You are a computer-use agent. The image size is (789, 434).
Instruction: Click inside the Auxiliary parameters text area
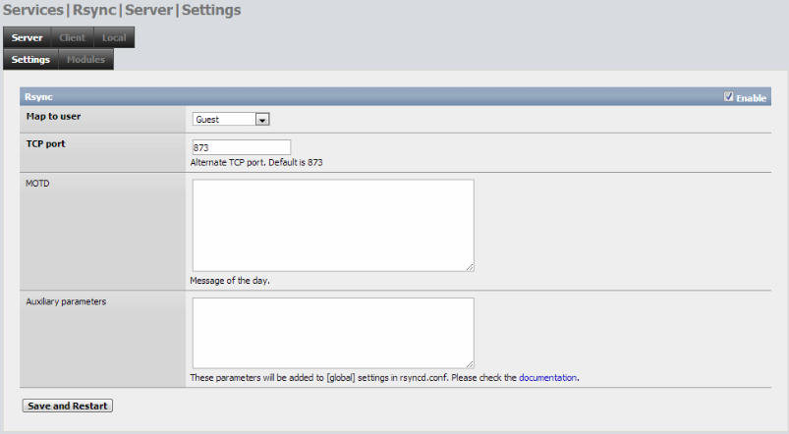(333, 333)
